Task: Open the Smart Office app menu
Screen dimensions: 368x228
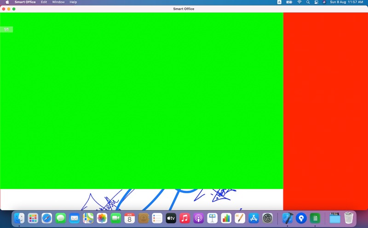Action: [25, 2]
